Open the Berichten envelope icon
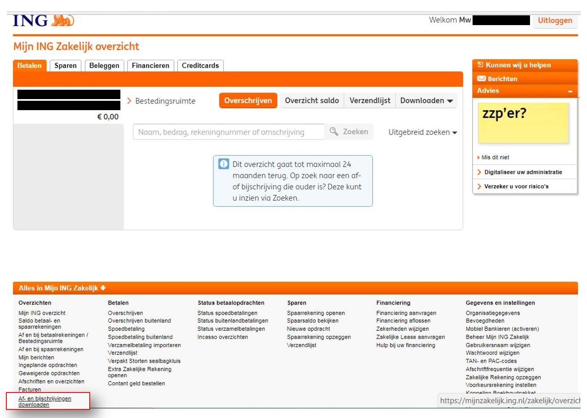This screenshot has width=587, height=418. [481, 79]
